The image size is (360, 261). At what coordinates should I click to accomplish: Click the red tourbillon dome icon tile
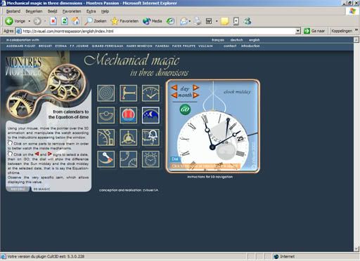(128, 115)
